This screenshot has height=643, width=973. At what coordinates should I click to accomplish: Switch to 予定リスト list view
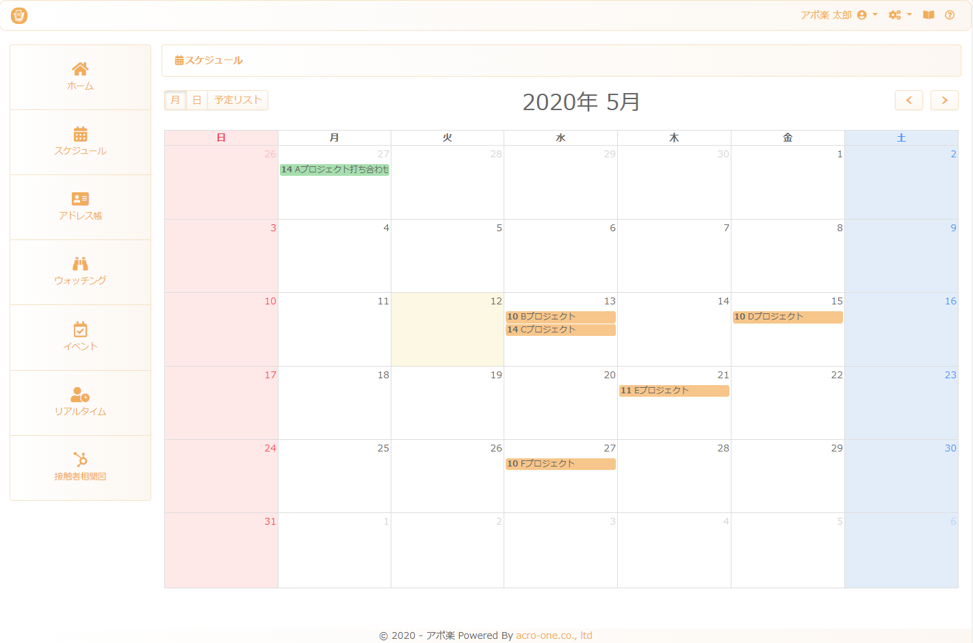click(238, 100)
